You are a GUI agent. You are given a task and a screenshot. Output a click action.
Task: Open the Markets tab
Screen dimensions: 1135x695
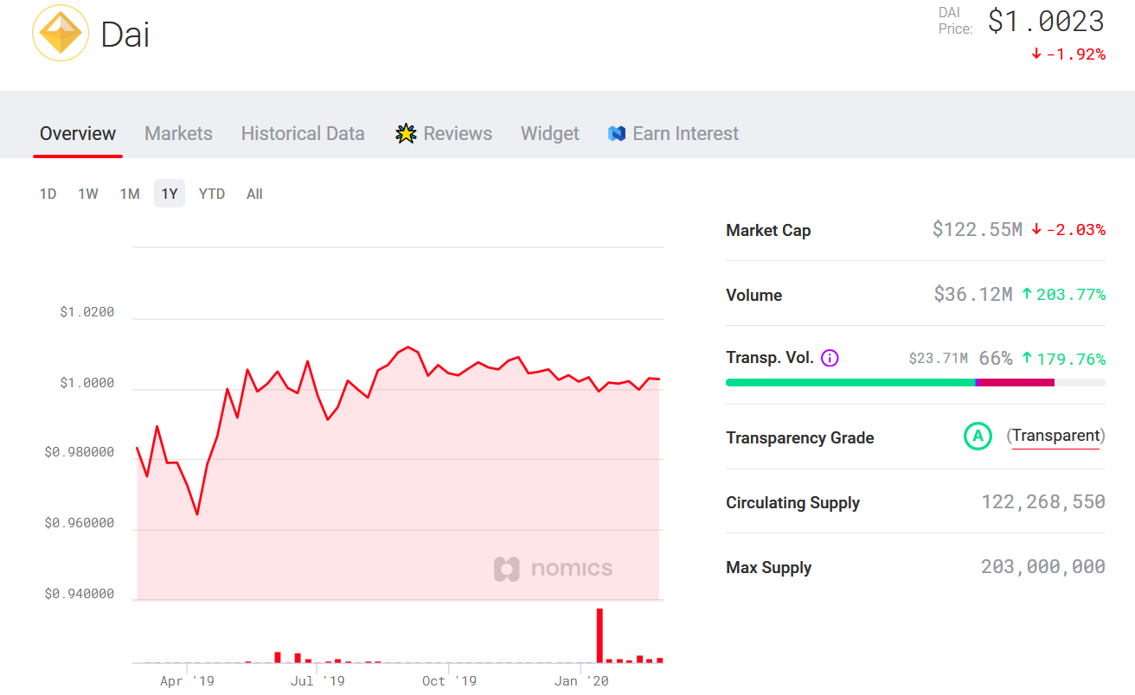(178, 134)
